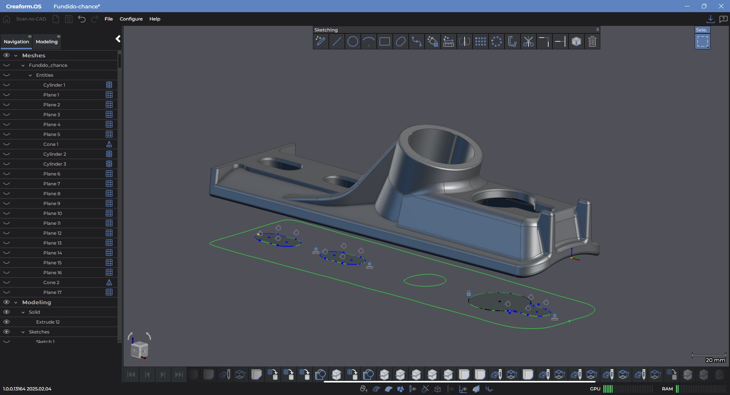Show the hidden Cylinder 1 entity
Viewport: 730px width, 395px height.
(6, 85)
